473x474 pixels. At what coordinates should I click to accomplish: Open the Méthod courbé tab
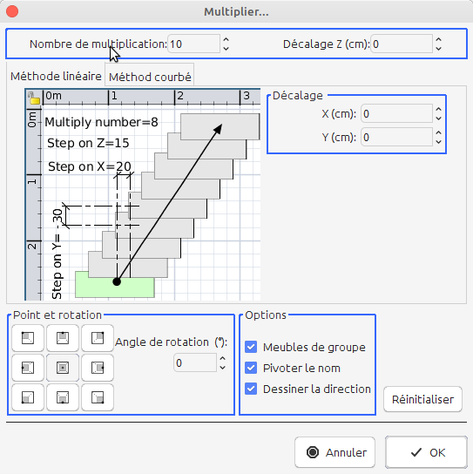(150, 77)
